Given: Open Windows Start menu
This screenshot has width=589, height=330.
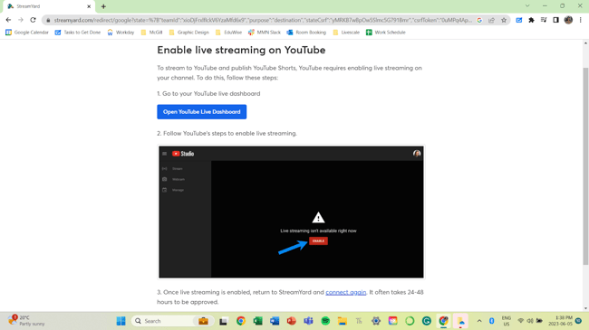Looking at the screenshot, I should click(x=121, y=321).
